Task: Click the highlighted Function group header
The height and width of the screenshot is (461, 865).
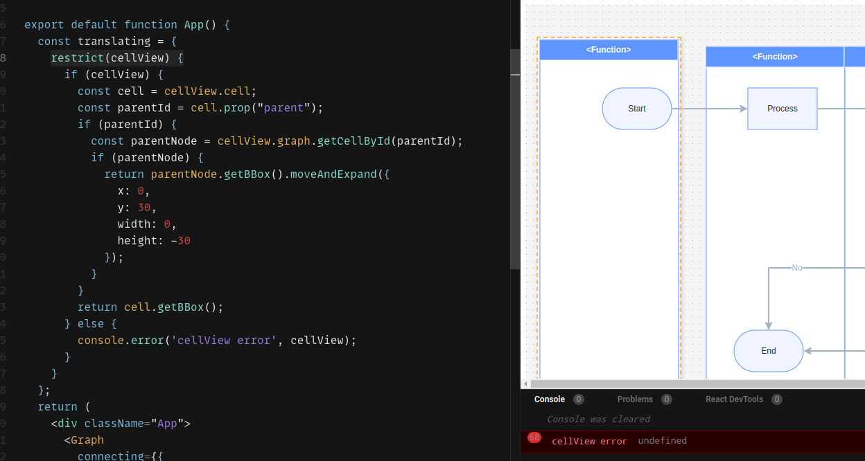Action: [x=608, y=49]
